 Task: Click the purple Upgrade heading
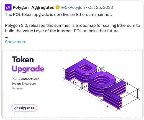28,69
